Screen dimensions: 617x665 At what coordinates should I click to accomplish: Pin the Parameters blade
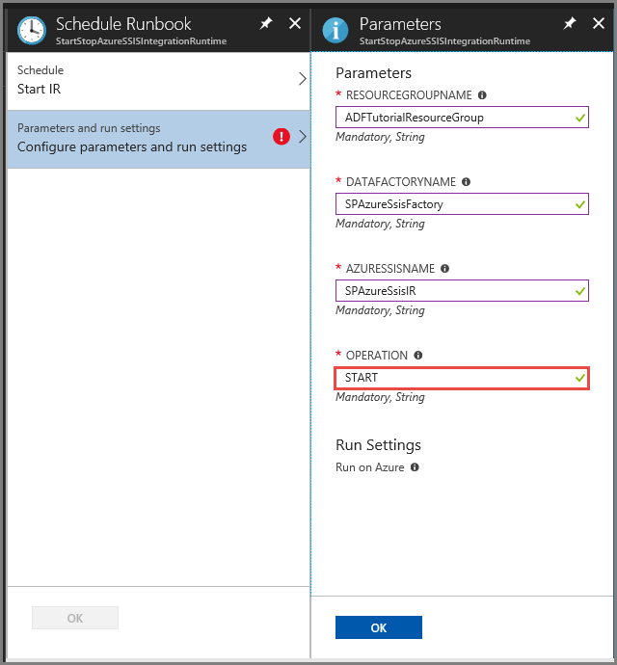point(570,23)
